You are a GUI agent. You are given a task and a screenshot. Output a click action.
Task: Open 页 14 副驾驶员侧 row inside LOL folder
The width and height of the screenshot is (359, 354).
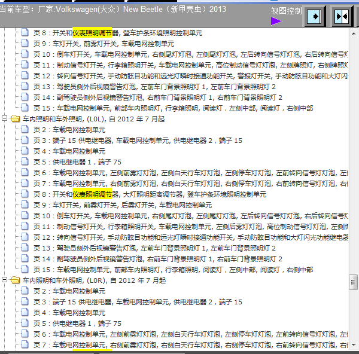click(x=158, y=259)
